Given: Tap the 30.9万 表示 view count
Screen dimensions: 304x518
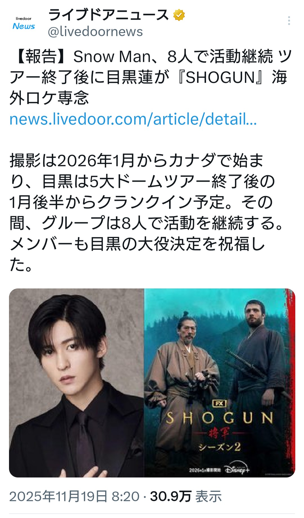Looking at the screenshot, I should click(186, 496).
